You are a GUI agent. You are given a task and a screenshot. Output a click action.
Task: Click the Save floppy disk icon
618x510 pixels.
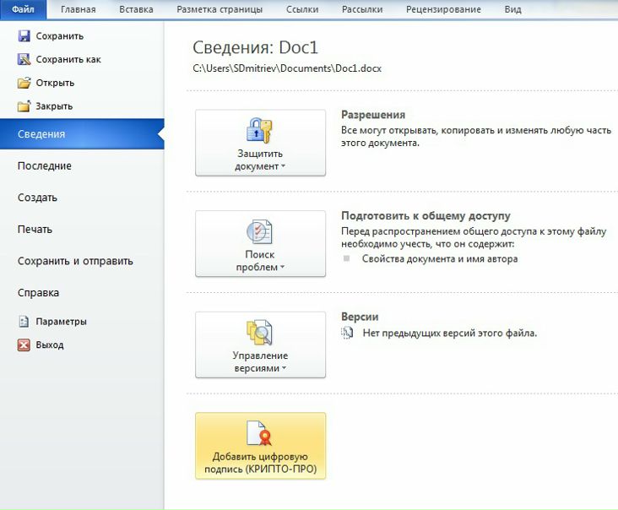click(24, 36)
